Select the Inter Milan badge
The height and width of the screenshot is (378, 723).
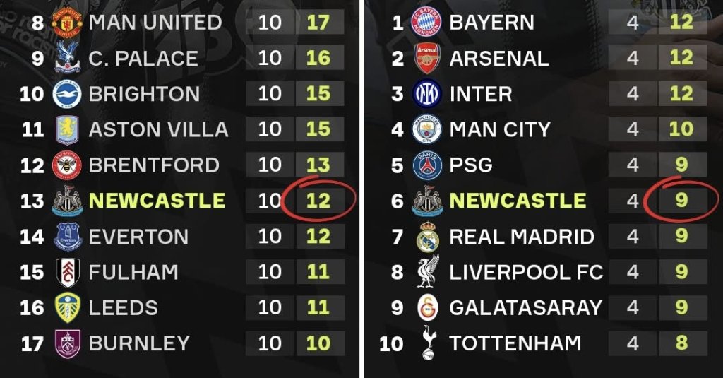click(x=426, y=94)
